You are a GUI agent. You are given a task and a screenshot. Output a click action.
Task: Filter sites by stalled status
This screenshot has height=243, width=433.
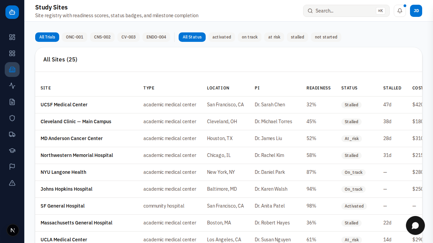pyautogui.click(x=297, y=37)
